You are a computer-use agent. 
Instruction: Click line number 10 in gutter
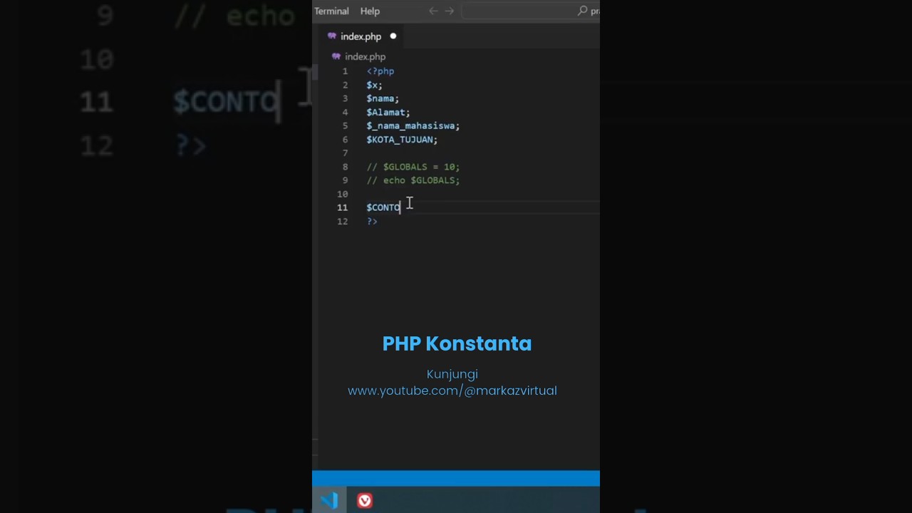(343, 194)
